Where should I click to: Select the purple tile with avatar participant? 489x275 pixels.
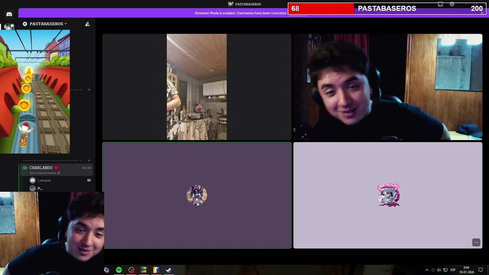tap(197, 195)
